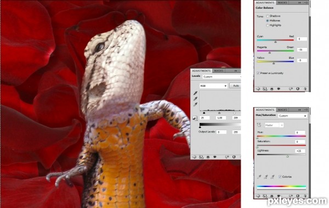The height and width of the screenshot is (208, 329).
Task: Select first eyedropper in Hue/Saturation panel
Action: (259, 177)
